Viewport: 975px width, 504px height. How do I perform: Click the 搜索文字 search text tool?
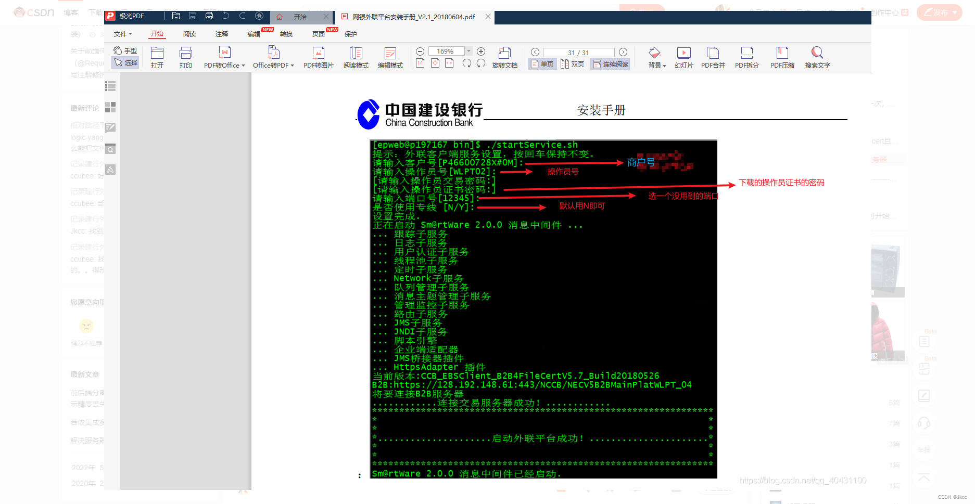coord(818,57)
